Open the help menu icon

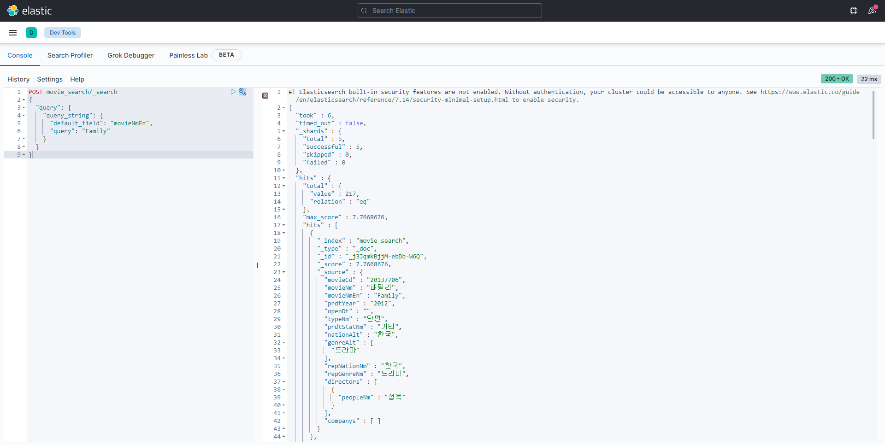pos(854,11)
